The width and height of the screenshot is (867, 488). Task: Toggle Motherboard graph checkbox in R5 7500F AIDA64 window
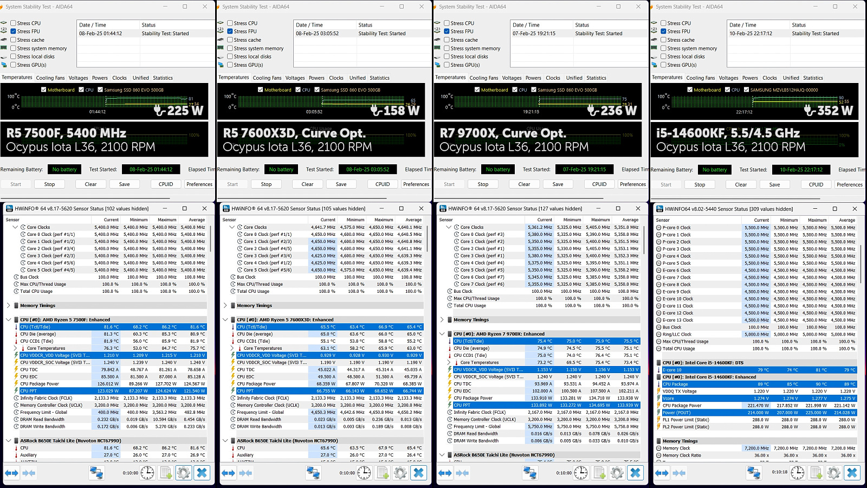tap(44, 90)
